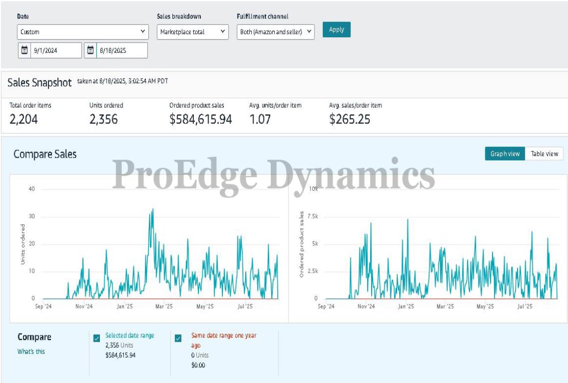This screenshot has height=383, width=568.
Task: Click the start date field showing 9/1/2024
Action: [55, 50]
